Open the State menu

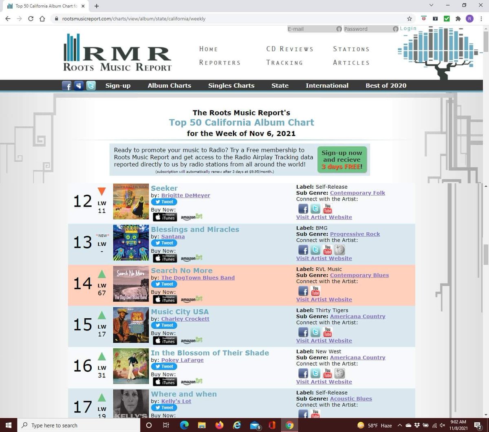(x=280, y=86)
